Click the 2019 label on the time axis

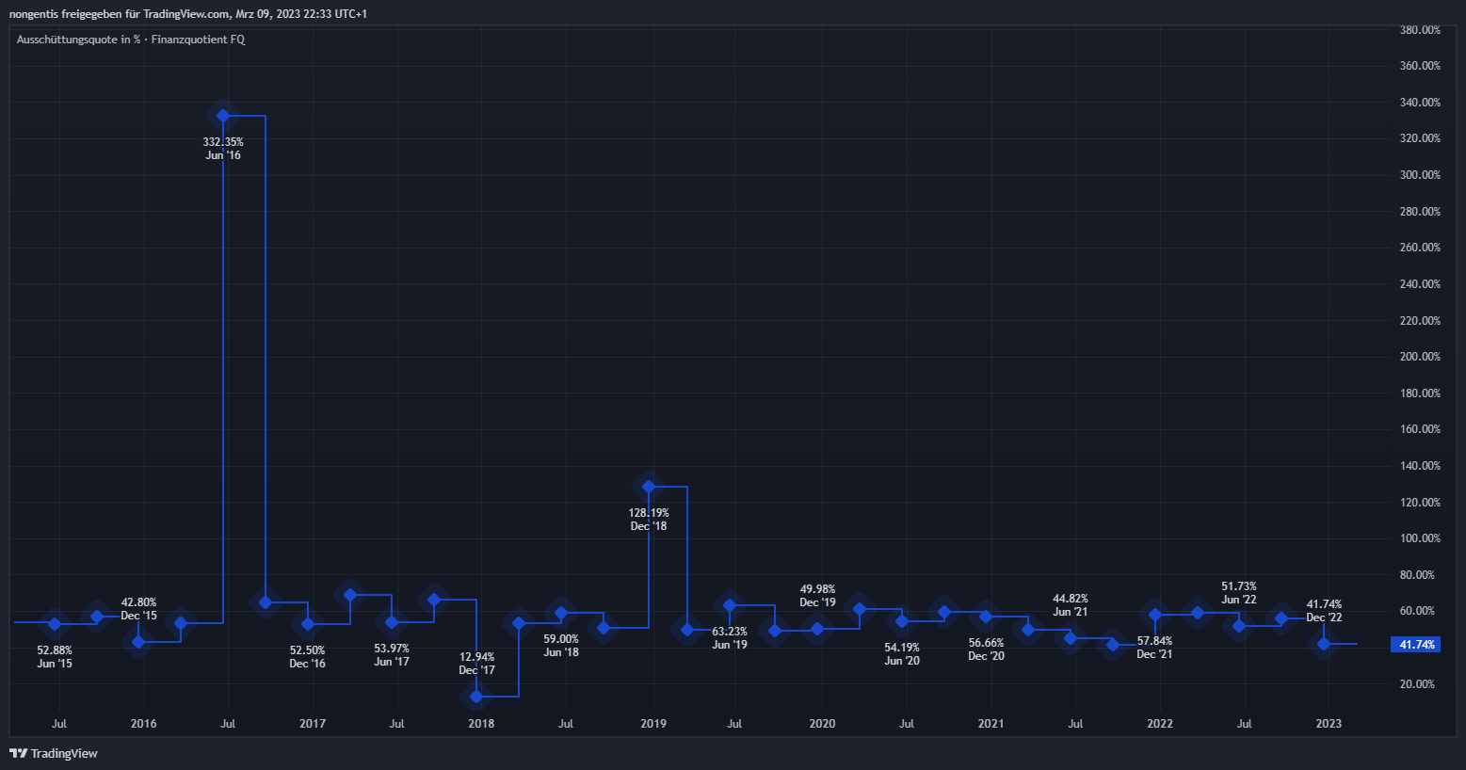[x=653, y=724]
